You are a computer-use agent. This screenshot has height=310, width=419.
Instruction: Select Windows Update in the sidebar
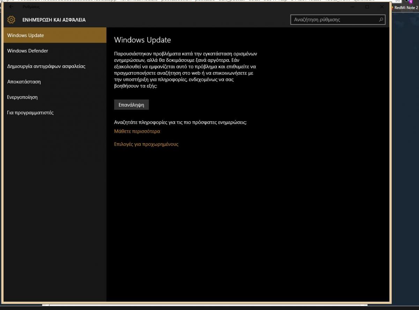pos(55,35)
